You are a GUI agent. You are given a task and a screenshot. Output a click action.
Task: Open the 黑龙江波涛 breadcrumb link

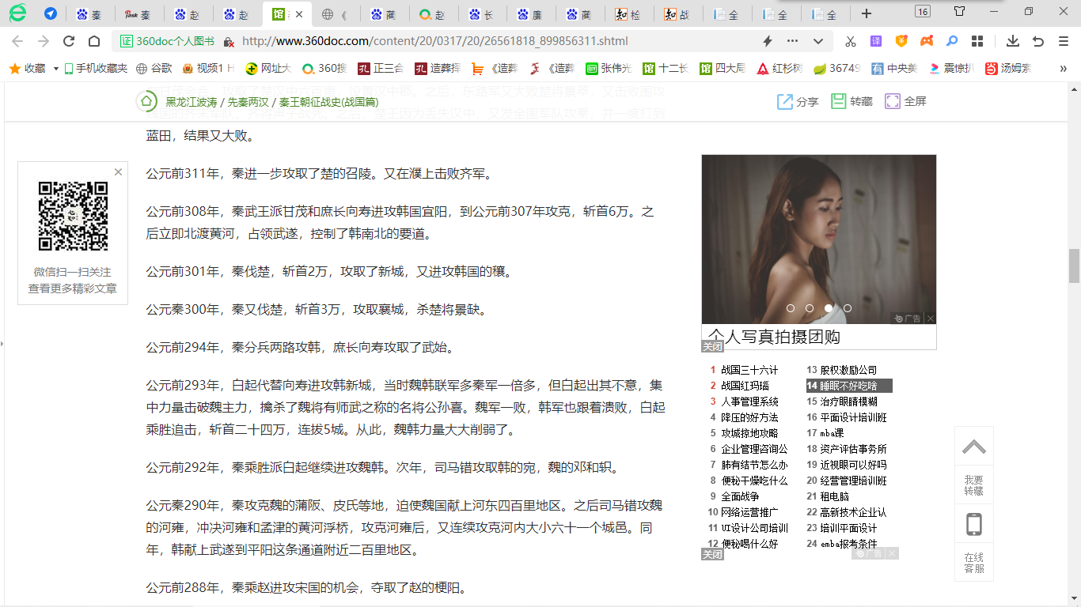(192, 102)
